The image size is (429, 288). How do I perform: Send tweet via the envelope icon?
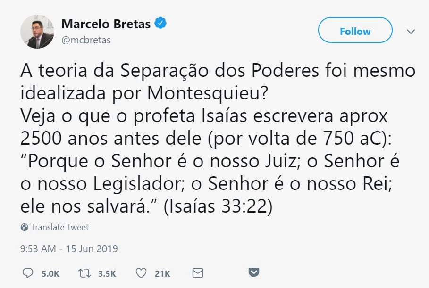(x=198, y=273)
